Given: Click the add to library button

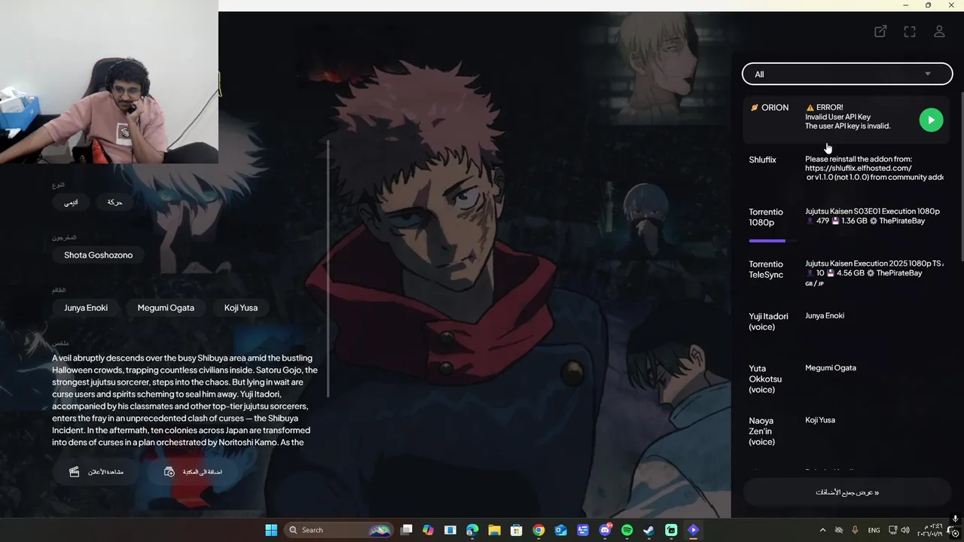Looking at the screenshot, I should [194, 472].
